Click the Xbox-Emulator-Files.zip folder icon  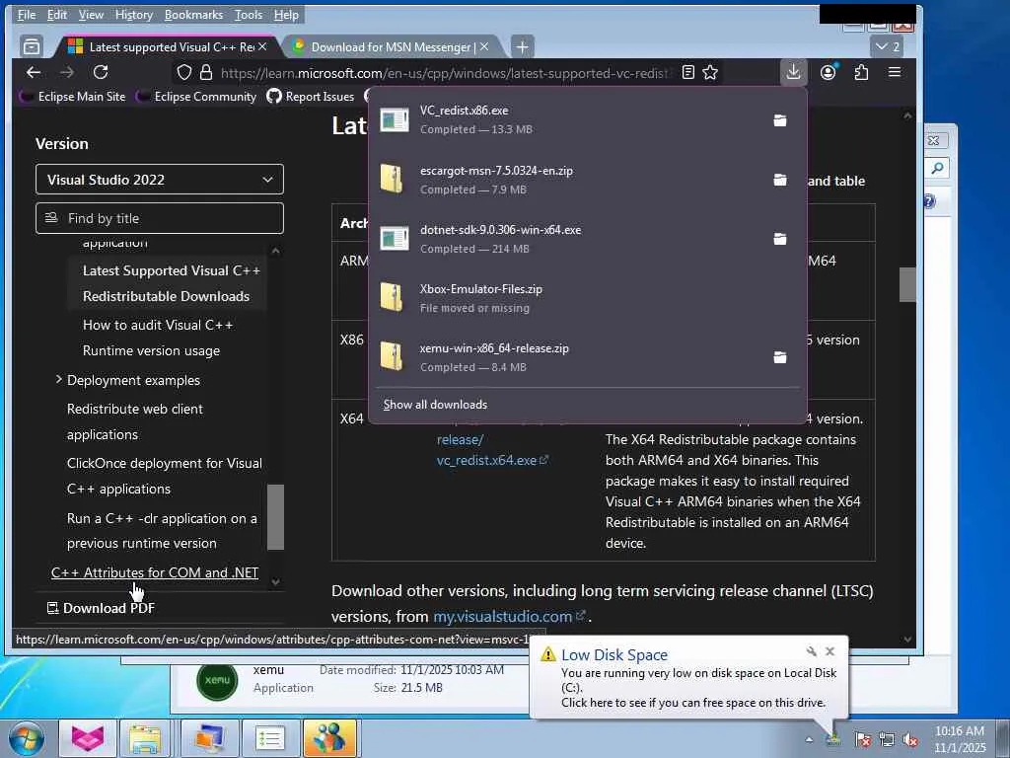[x=393, y=298]
